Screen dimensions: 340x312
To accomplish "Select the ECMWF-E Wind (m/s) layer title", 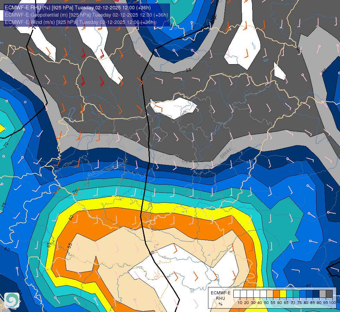I will tap(80, 22).
